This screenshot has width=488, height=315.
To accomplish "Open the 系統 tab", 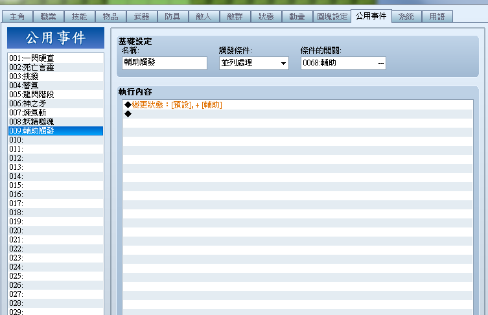I will coord(406,16).
